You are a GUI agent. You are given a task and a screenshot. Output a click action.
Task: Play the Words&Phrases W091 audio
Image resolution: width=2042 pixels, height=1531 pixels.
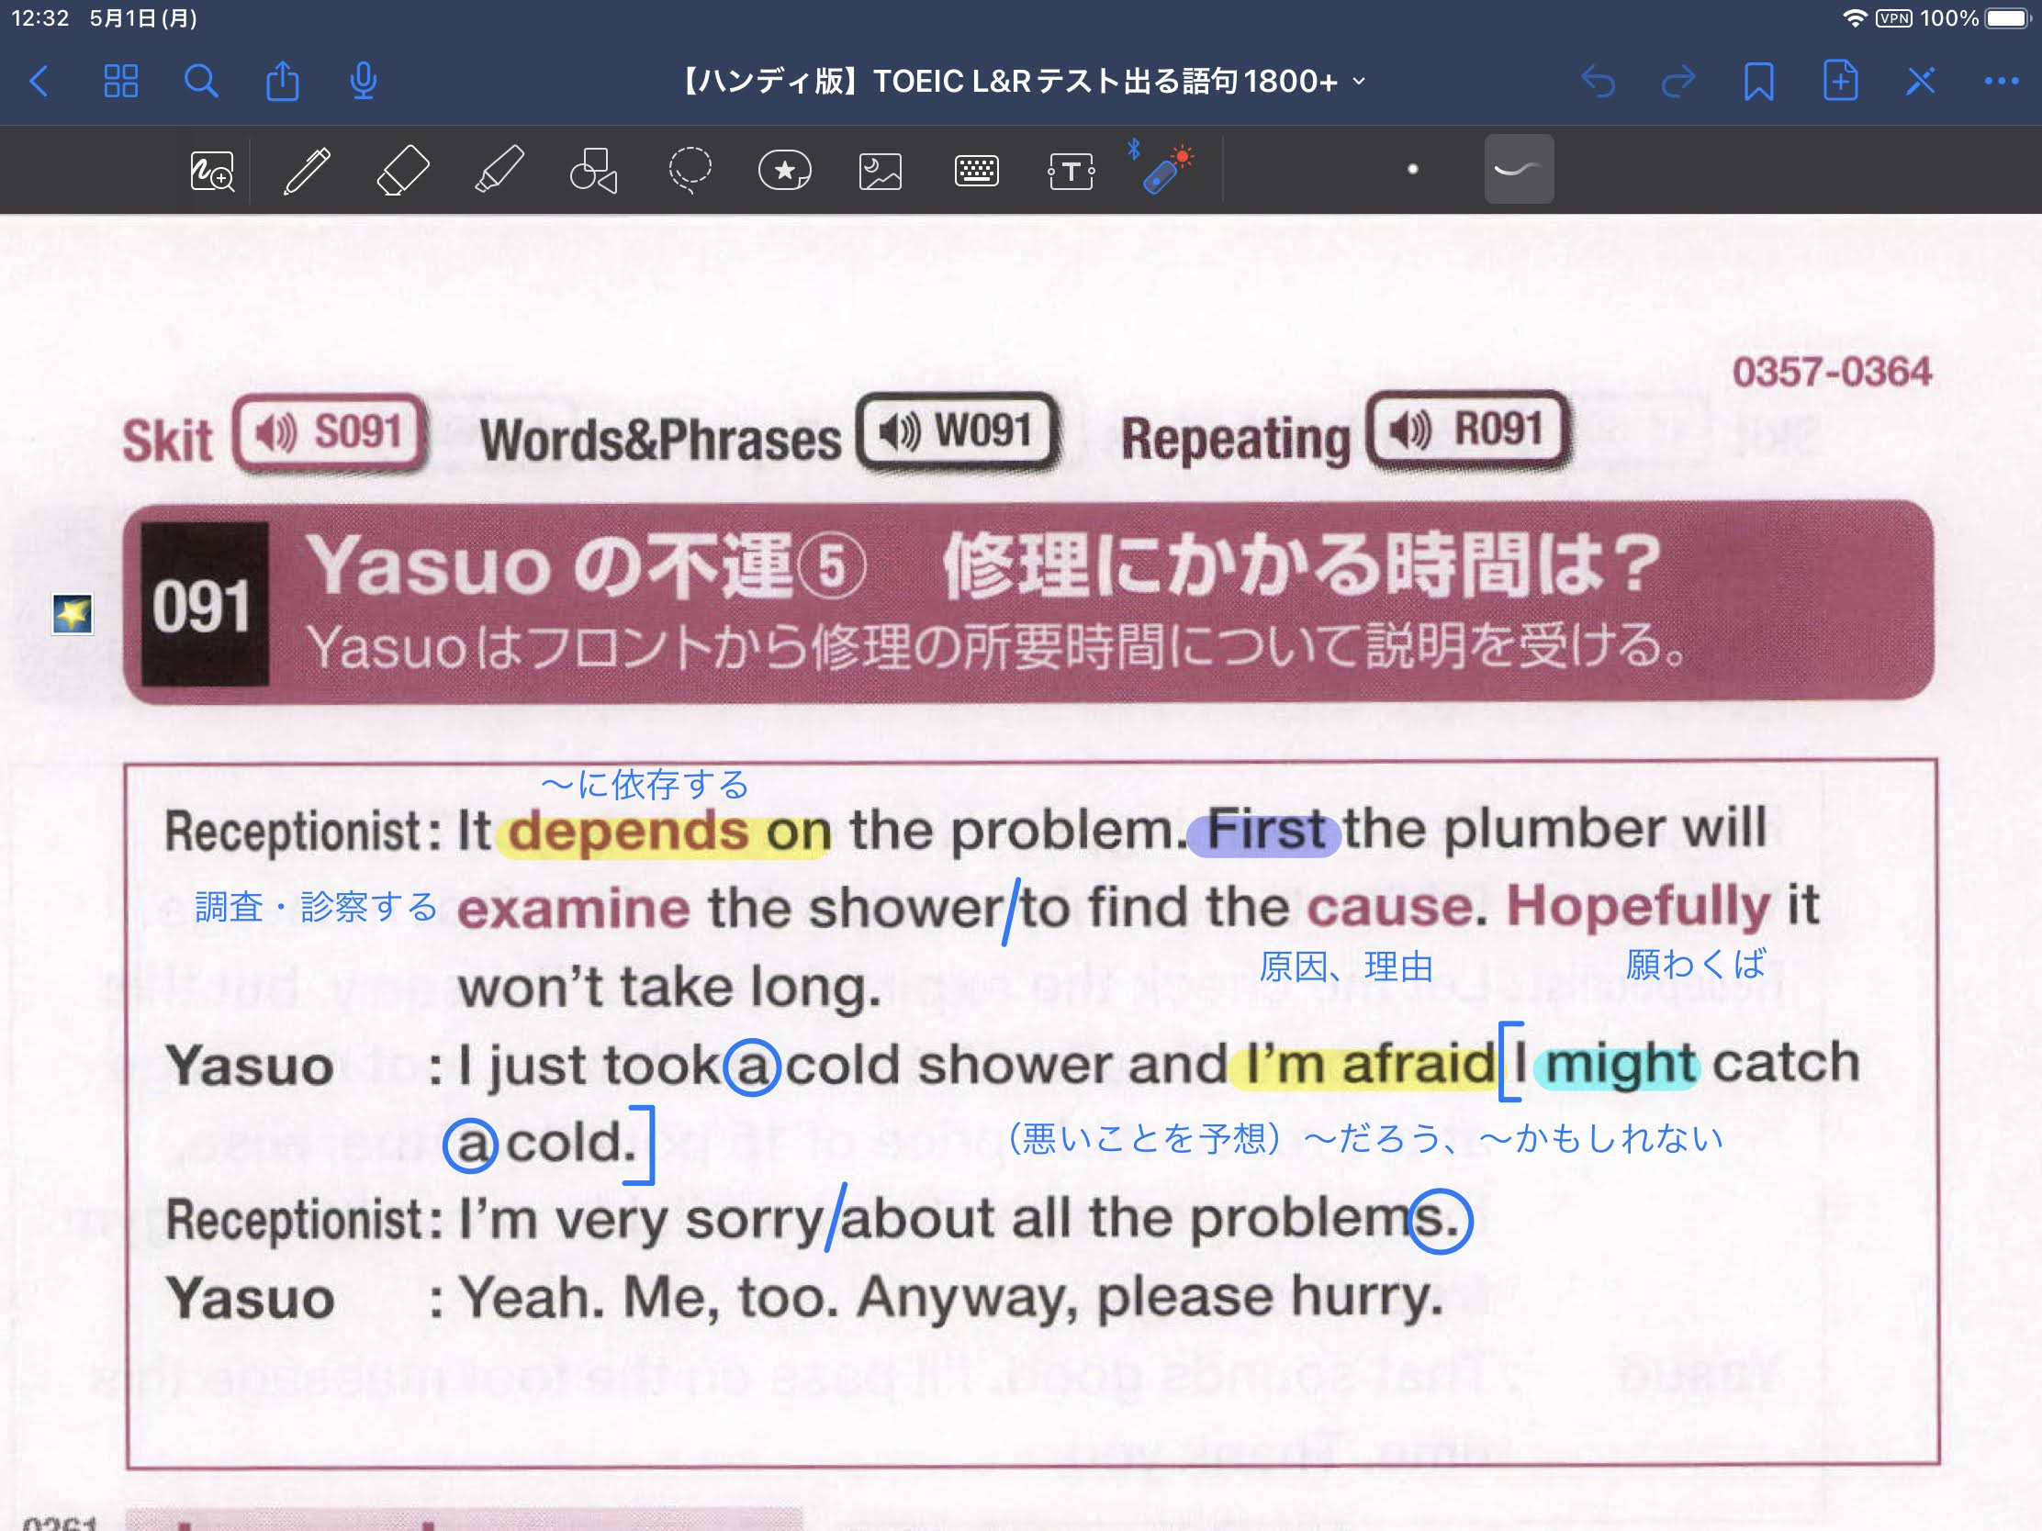pos(958,431)
